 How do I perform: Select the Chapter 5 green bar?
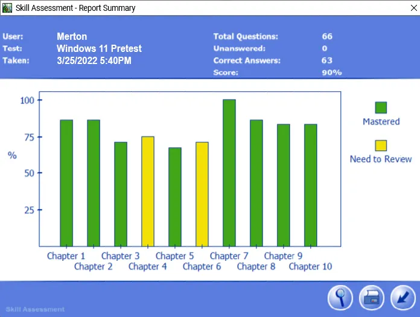click(x=175, y=197)
